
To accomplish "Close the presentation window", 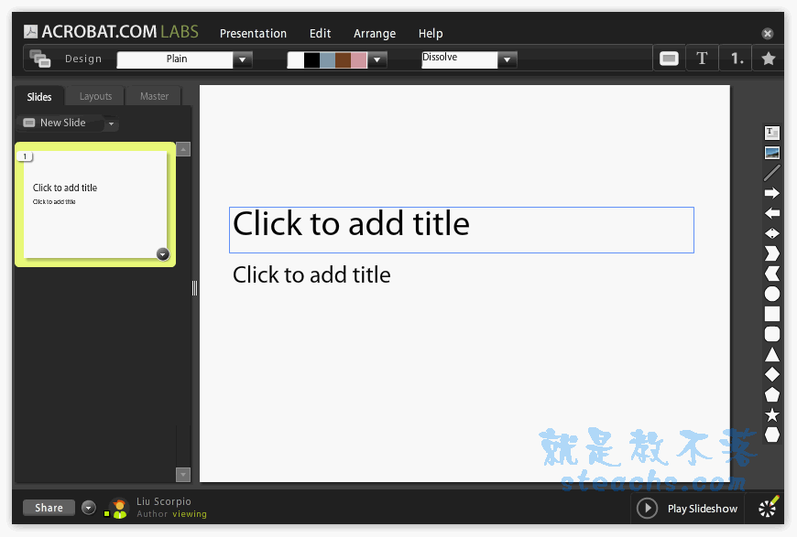I will point(768,34).
